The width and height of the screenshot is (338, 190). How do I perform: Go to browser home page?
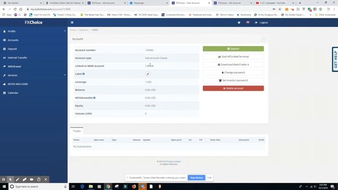point(21,9)
